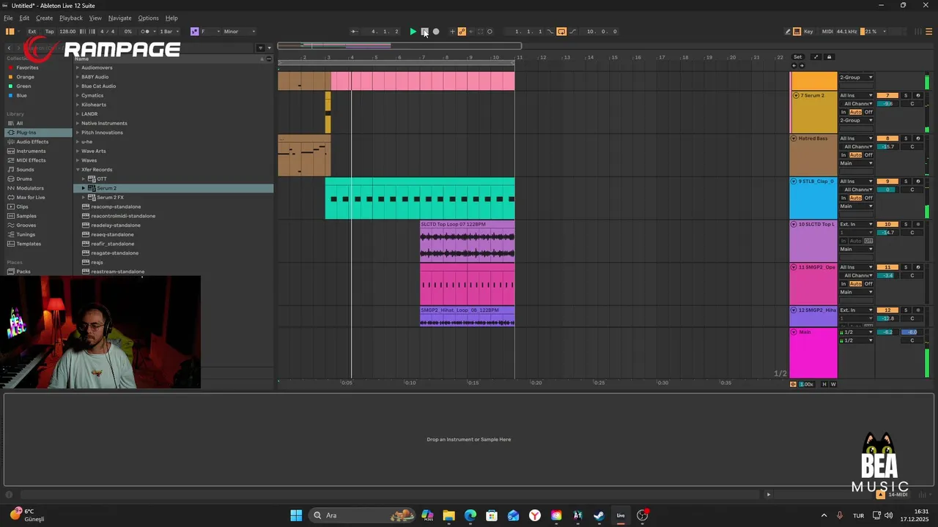Open the root note F dropdown
The height and width of the screenshot is (527, 938).
[210, 31]
